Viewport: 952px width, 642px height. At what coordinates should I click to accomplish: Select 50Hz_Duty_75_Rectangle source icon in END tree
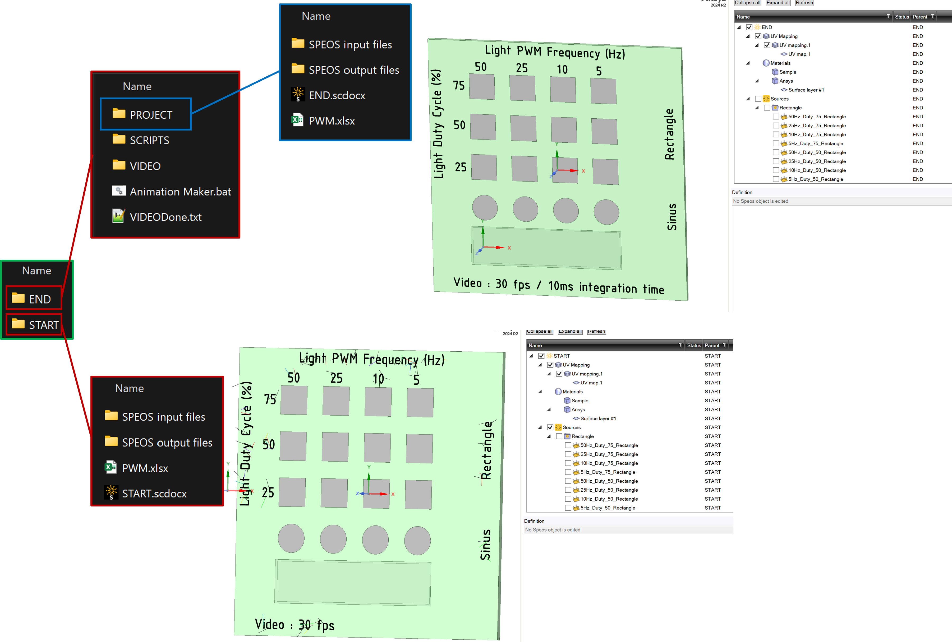784,117
